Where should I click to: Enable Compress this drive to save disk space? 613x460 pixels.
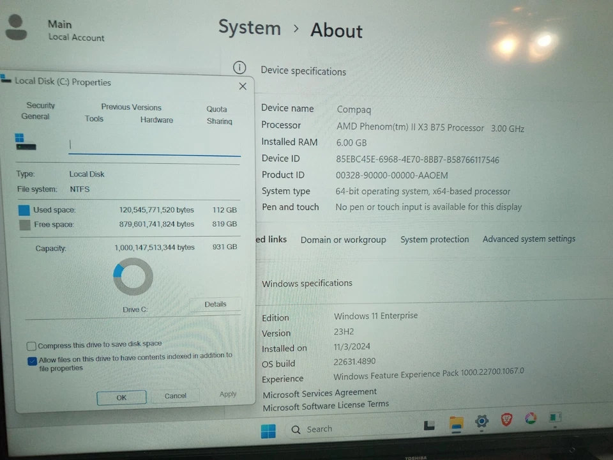[31, 346]
